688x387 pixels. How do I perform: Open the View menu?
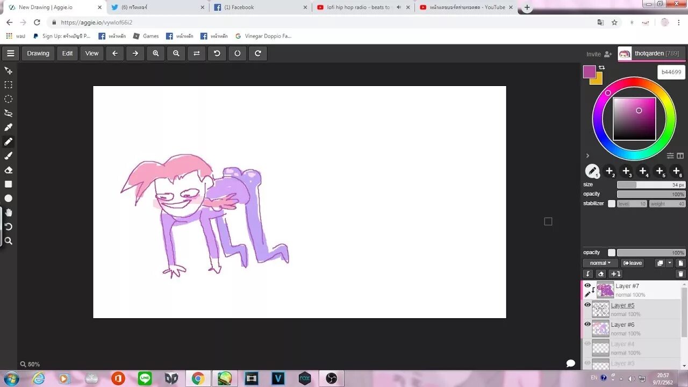point(92,53)
